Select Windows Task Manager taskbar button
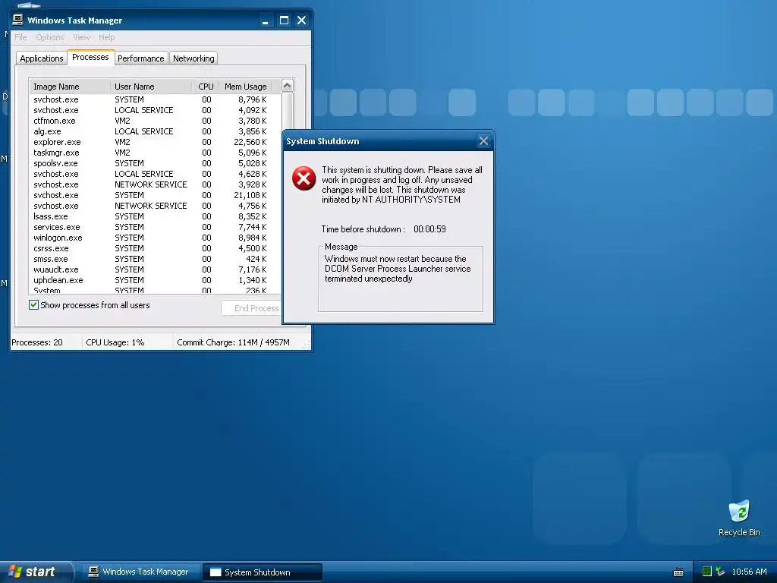 tap(140, 572)
